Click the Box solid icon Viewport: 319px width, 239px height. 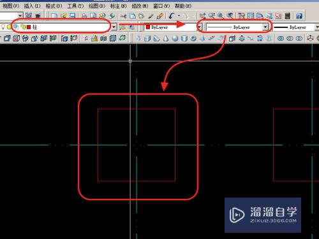[147, 38]
